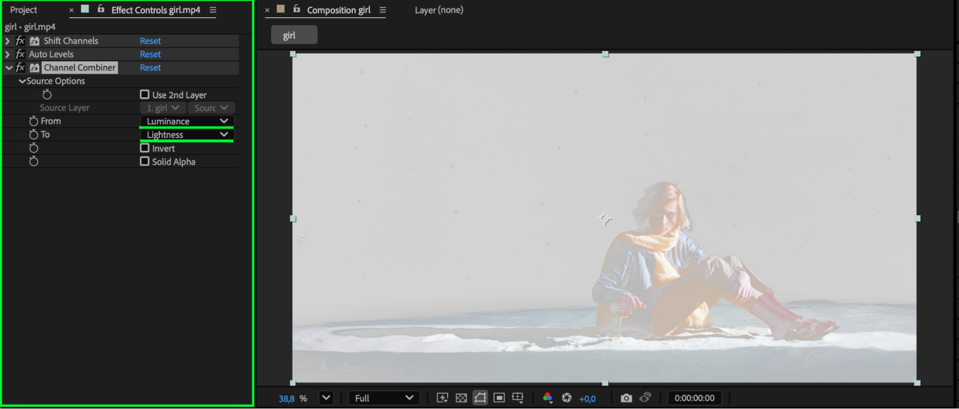The image size is (959, 409).
Task: Open the grid and guide options icon
Action: point(518,398)
